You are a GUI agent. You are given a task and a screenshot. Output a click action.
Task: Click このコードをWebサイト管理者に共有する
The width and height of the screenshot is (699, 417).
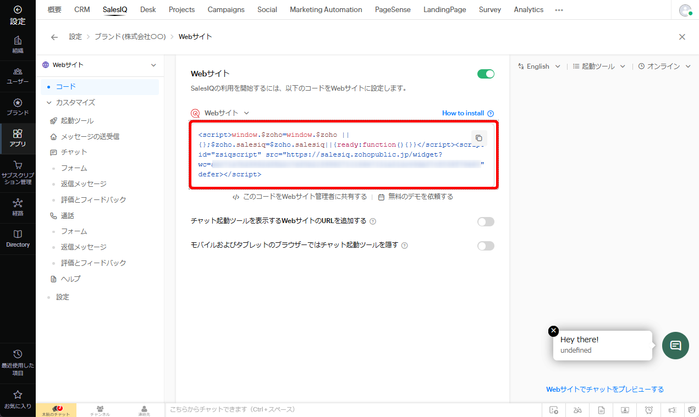[x=305, y=197]
